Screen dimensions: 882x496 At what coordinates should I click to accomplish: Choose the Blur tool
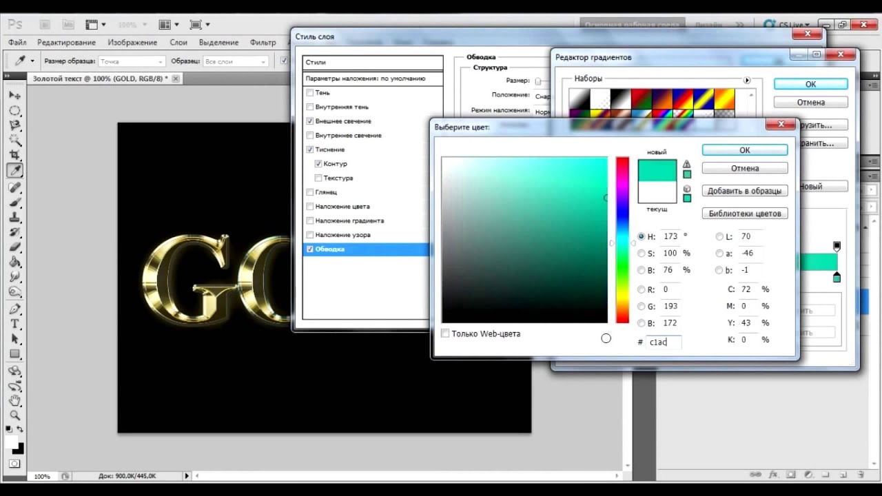pos(14,277)
